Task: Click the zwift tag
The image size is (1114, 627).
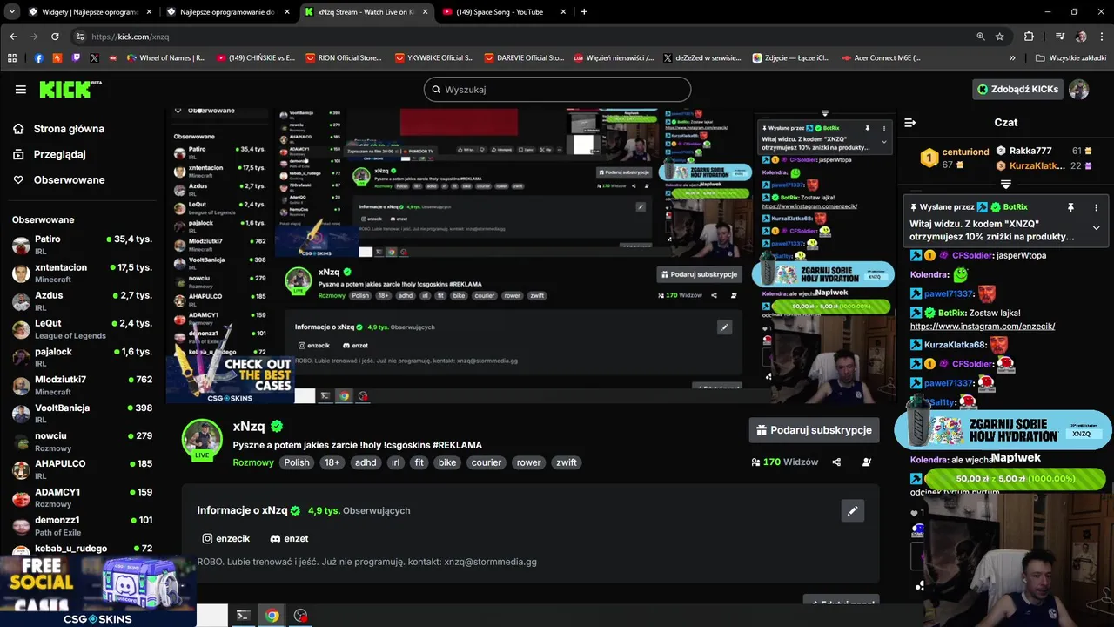Action: click(x=567, y=462)
